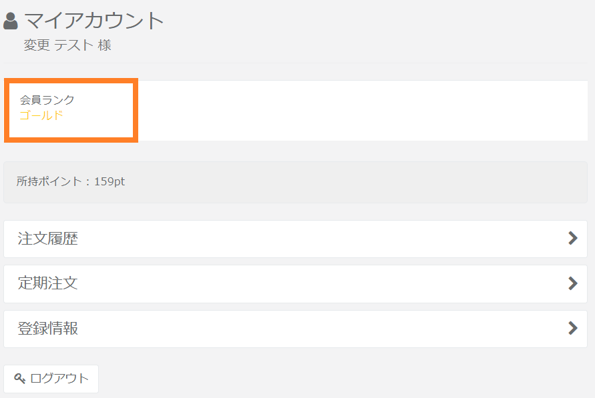This screenshot has height=398, width=595.
Task: Click the 159pt points value
Action: (110, 181)
